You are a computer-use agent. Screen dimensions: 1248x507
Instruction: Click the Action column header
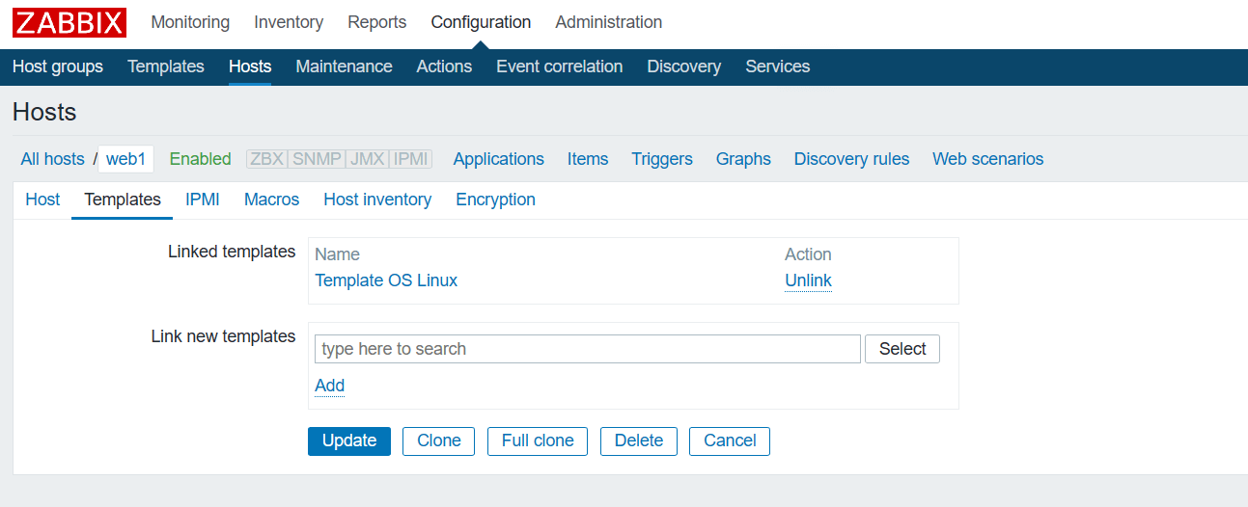click(x=809, y=254)
